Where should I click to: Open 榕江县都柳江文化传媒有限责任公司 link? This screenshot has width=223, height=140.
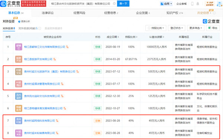(x=45, y=47)
